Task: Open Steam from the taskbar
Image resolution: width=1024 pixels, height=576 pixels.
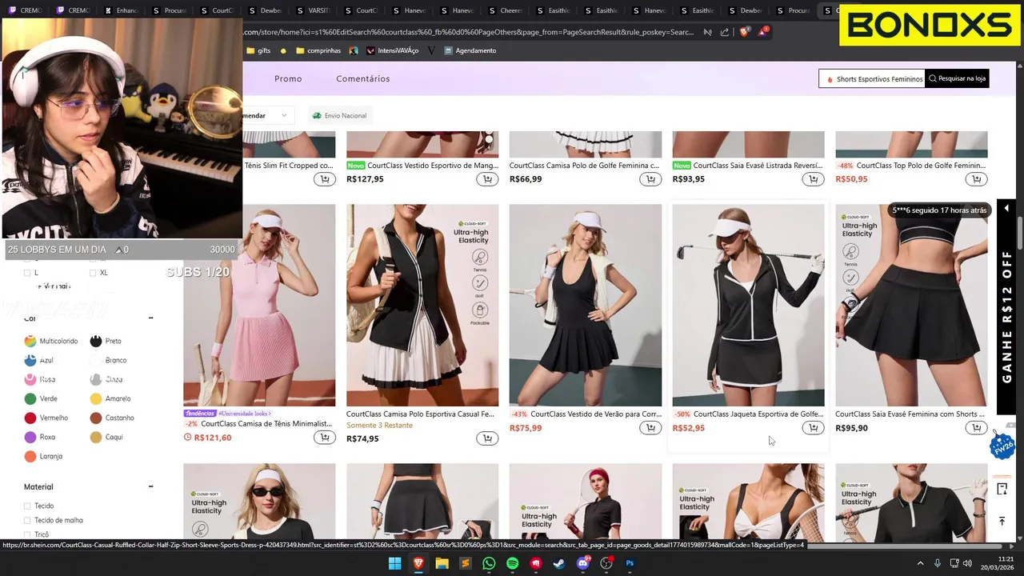Action: [559, 563]
